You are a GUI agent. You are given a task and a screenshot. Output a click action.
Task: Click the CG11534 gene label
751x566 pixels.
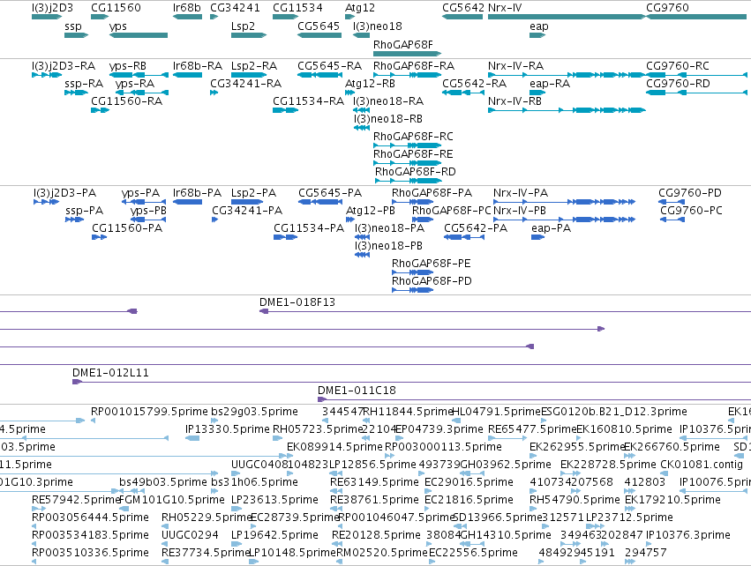click(297, 8)
